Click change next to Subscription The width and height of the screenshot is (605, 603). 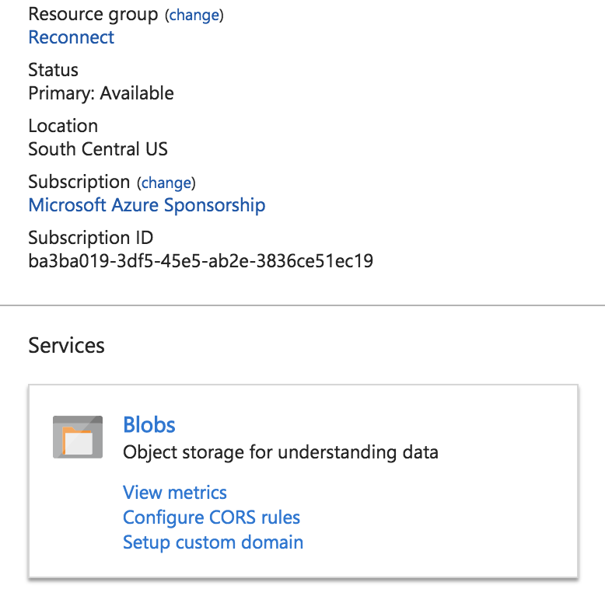click(166, 183)
